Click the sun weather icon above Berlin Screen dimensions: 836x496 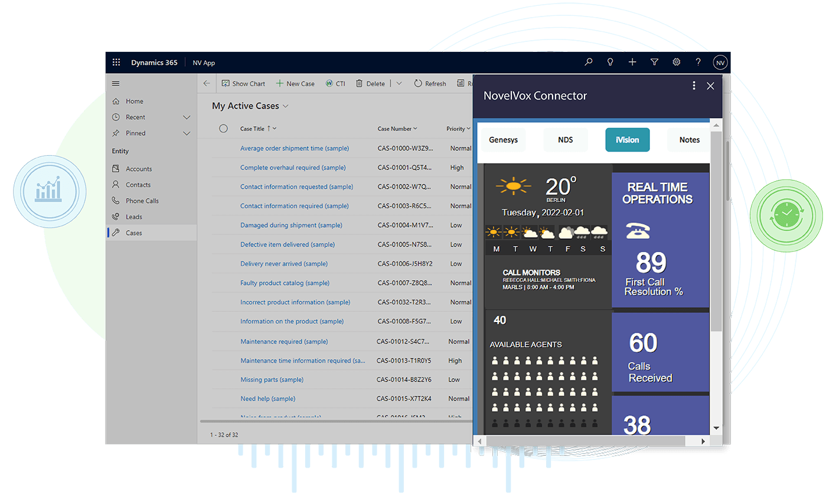(513, 186)
